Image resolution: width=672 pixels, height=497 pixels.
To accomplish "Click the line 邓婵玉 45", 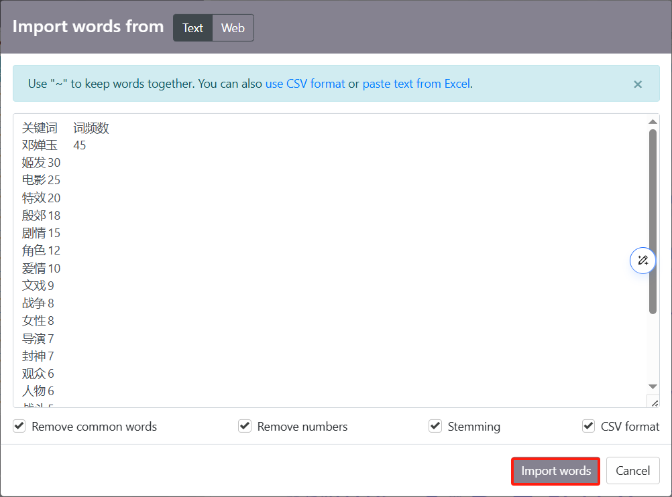I will 54,145.
